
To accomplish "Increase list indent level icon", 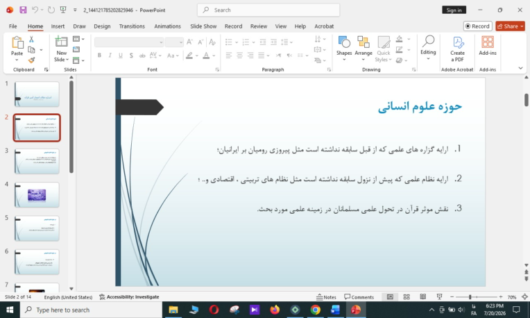I will 273,42.
